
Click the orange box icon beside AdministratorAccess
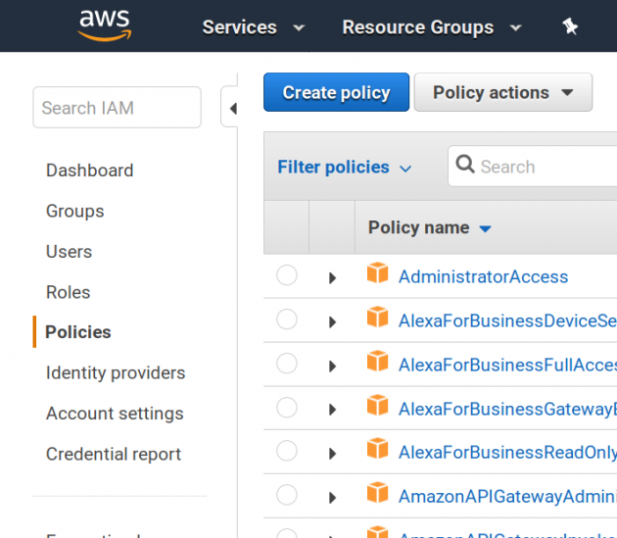377,273
